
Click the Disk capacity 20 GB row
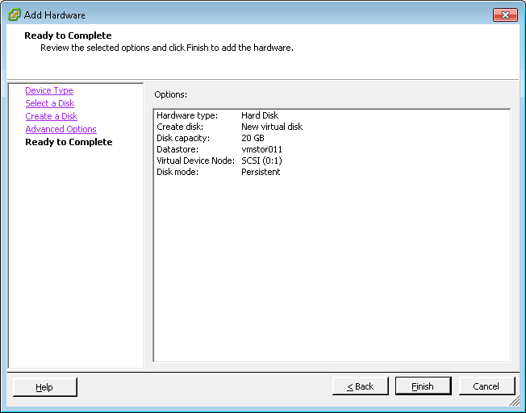coord(211,138)
